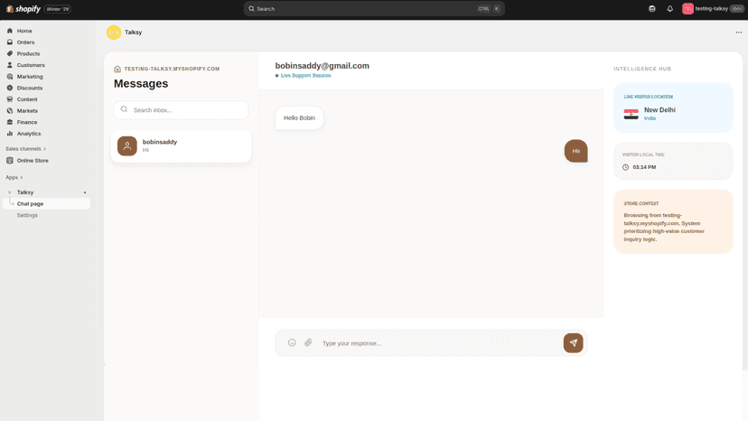The width and height of the screenshot is (748, 421).
Task: Click the India flag icon
Action: point(631,114)
